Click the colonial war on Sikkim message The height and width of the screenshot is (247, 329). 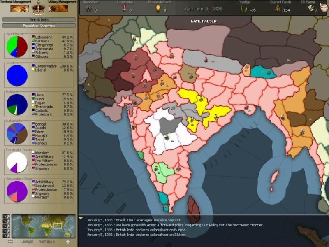136,235
